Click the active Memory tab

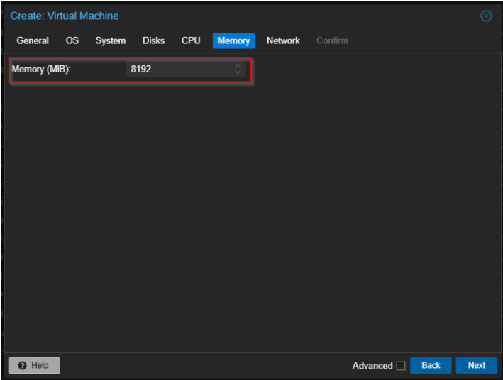click(x=233, y=40)
